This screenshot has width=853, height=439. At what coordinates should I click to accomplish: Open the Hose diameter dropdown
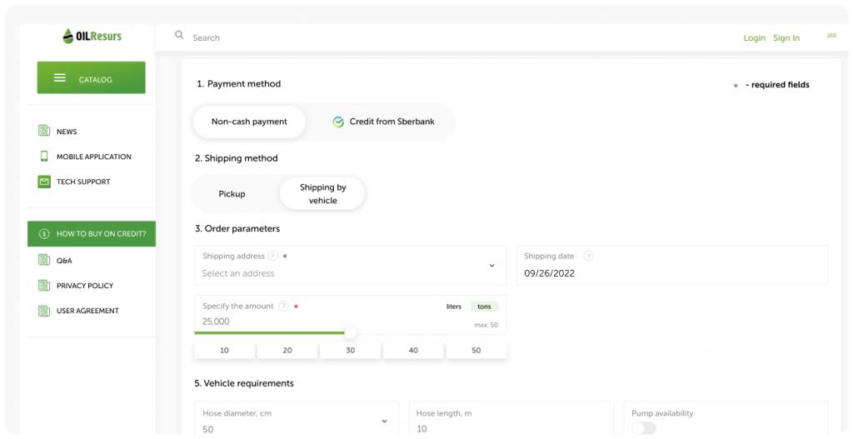tap(384, 422)
